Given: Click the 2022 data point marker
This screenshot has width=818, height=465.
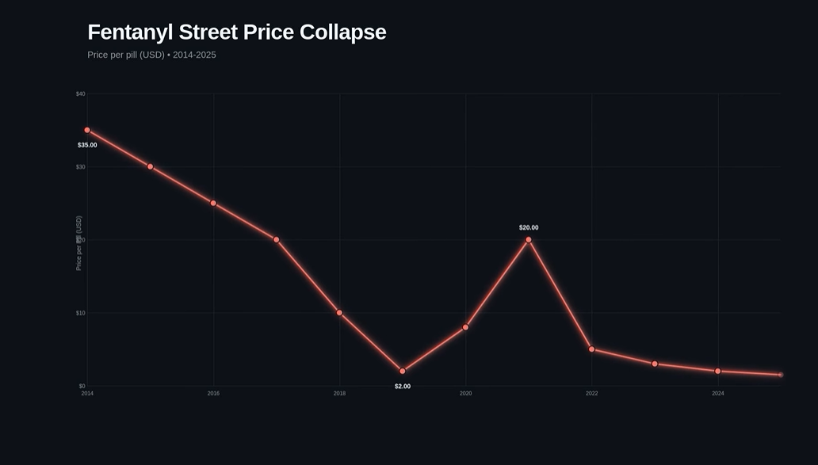Looking at the screenshot, I should [592, 349].
